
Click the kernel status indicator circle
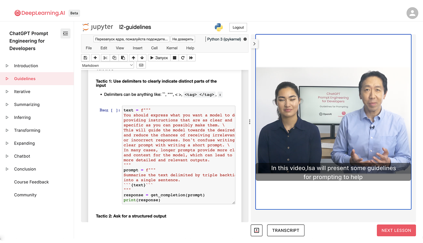tap(245, 39)
